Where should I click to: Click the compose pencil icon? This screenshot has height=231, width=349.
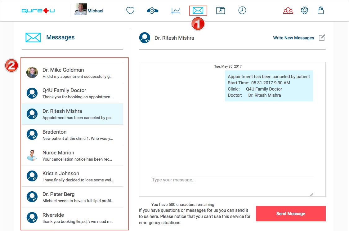pyautogui.click(x=322, y=38)
